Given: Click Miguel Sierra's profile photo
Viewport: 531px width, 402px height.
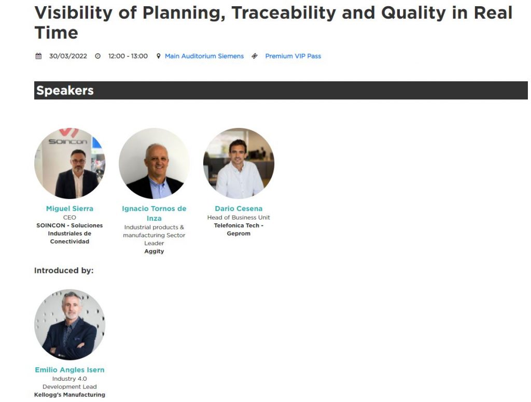Looking at the screenshot, I should [69, 164].
